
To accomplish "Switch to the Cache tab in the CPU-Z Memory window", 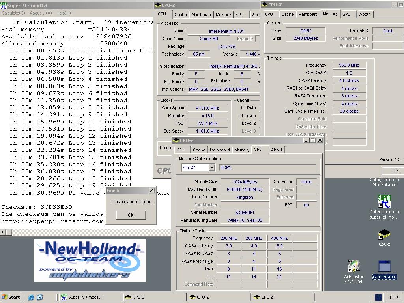I will click(x=288, y=15).
